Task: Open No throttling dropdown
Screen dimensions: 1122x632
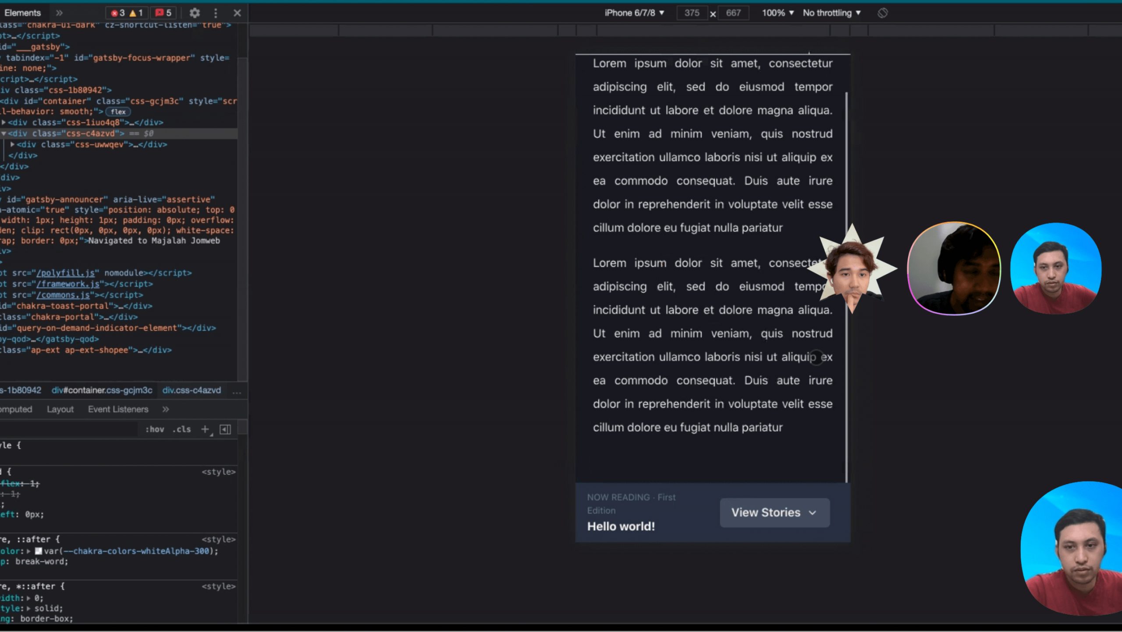Action: click(x=832, y=13)
